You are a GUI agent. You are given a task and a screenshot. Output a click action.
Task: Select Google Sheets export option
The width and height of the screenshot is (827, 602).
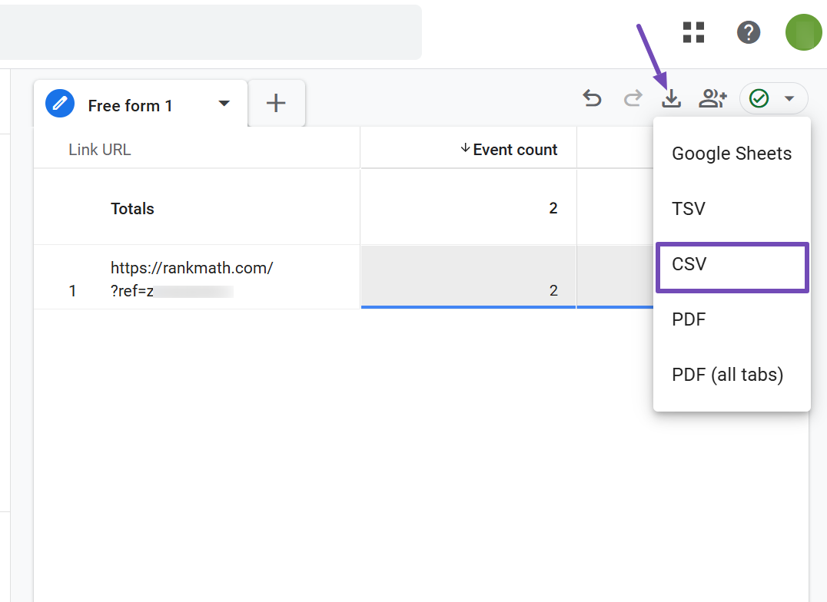[731, 154]
